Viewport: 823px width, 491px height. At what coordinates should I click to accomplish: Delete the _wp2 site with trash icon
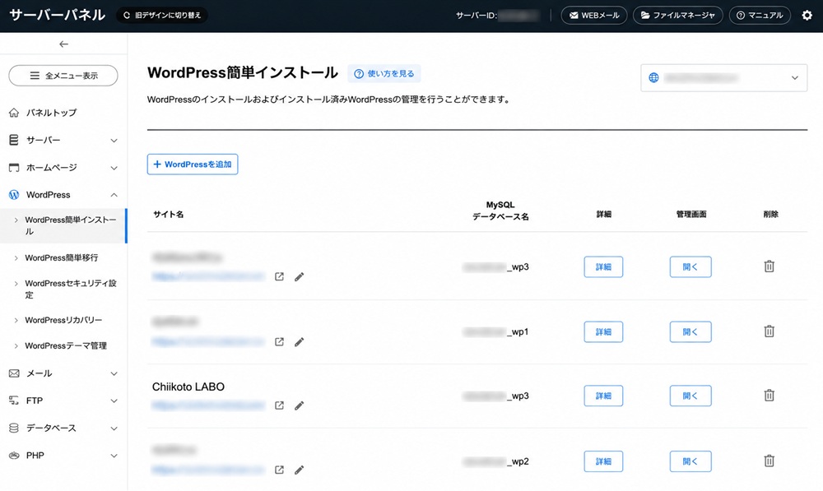tap(769, 461)
